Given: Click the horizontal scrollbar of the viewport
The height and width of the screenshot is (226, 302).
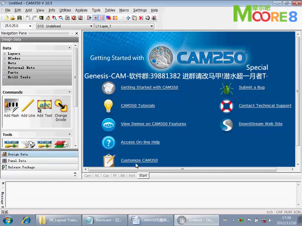Looking at the screenshot, I should tap(182, 169).
